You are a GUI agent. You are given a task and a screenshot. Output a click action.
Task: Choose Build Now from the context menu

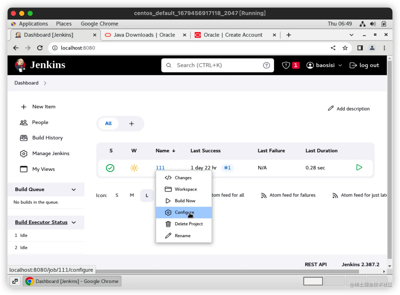click(x=184, y=201)
